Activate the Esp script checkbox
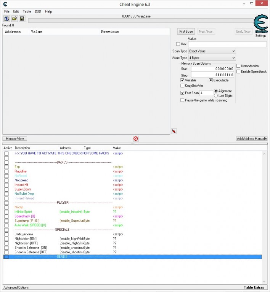Screen dimensions: 270x292 (x=6, y=167)
